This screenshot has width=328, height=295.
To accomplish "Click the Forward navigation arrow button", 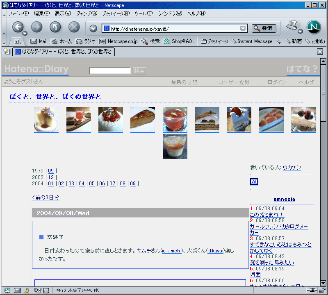I will [36, 27].
